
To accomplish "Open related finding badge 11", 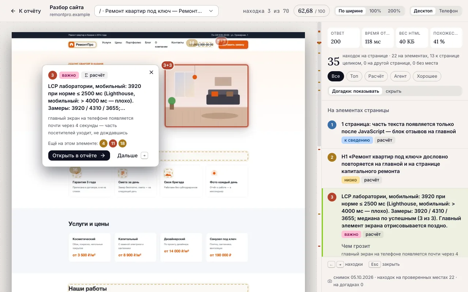I will pyautogui.click(x=113, y=143).
